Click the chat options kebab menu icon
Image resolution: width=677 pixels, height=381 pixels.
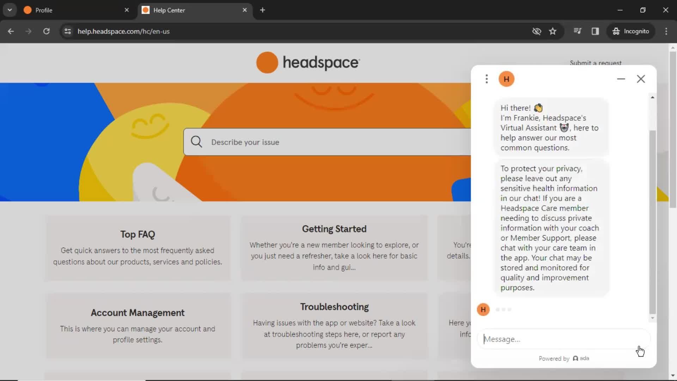[487, 79]
